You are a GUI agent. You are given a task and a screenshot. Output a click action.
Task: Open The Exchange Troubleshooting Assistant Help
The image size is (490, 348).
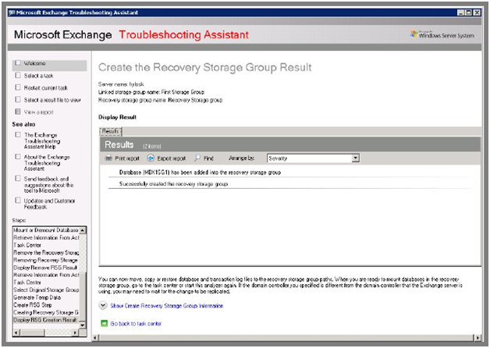click(x=42, y=141)
